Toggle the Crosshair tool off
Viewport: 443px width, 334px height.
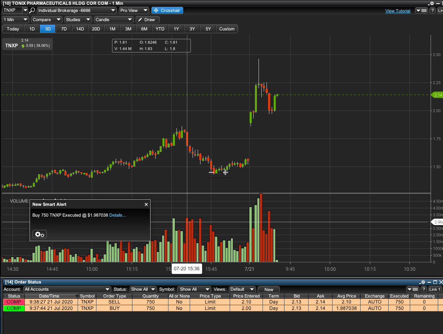tap(167, 10)
